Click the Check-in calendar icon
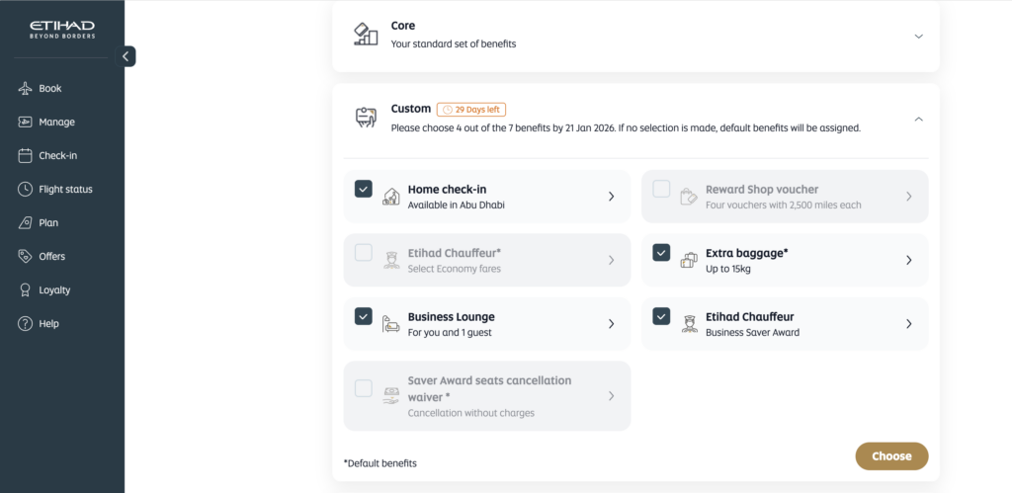 (26, 156)
